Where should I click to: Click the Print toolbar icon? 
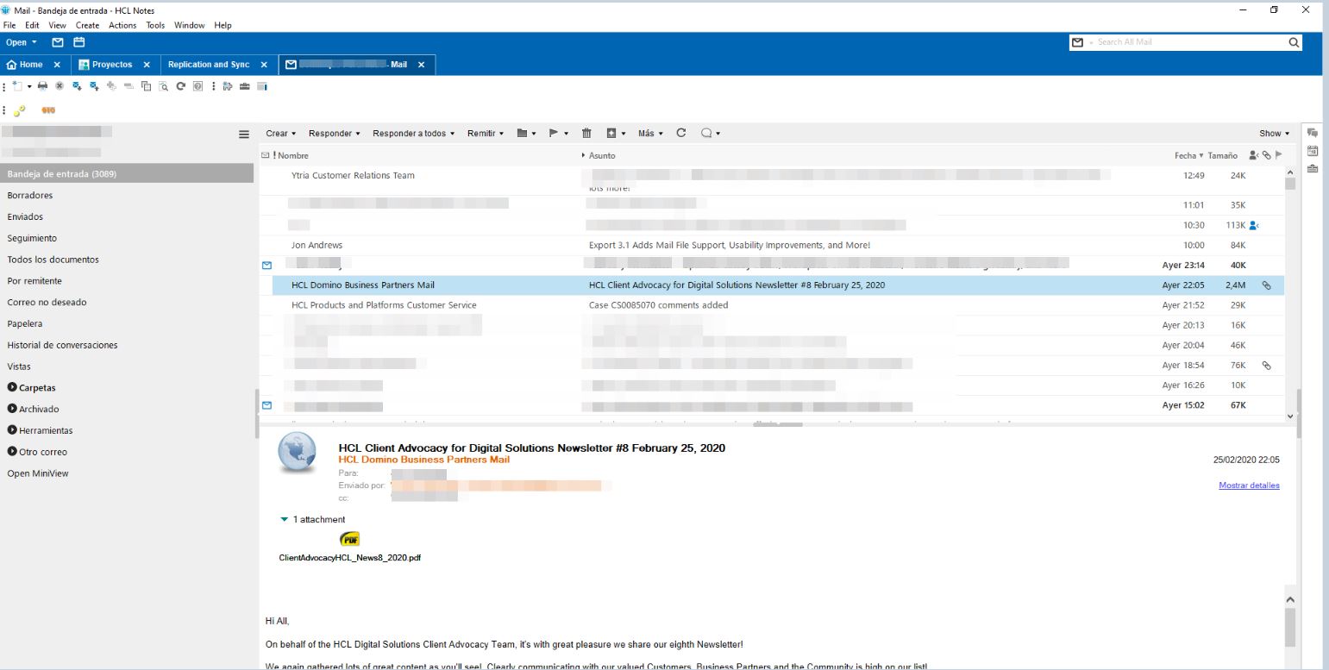pyautogui.click(x=42, y=86)
